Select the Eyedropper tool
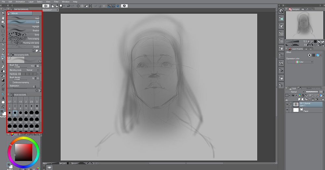 3,40
